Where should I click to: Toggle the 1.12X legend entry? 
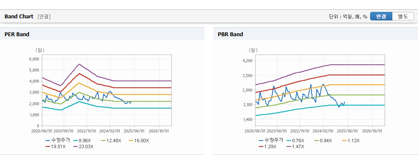[x=350, y=141]
